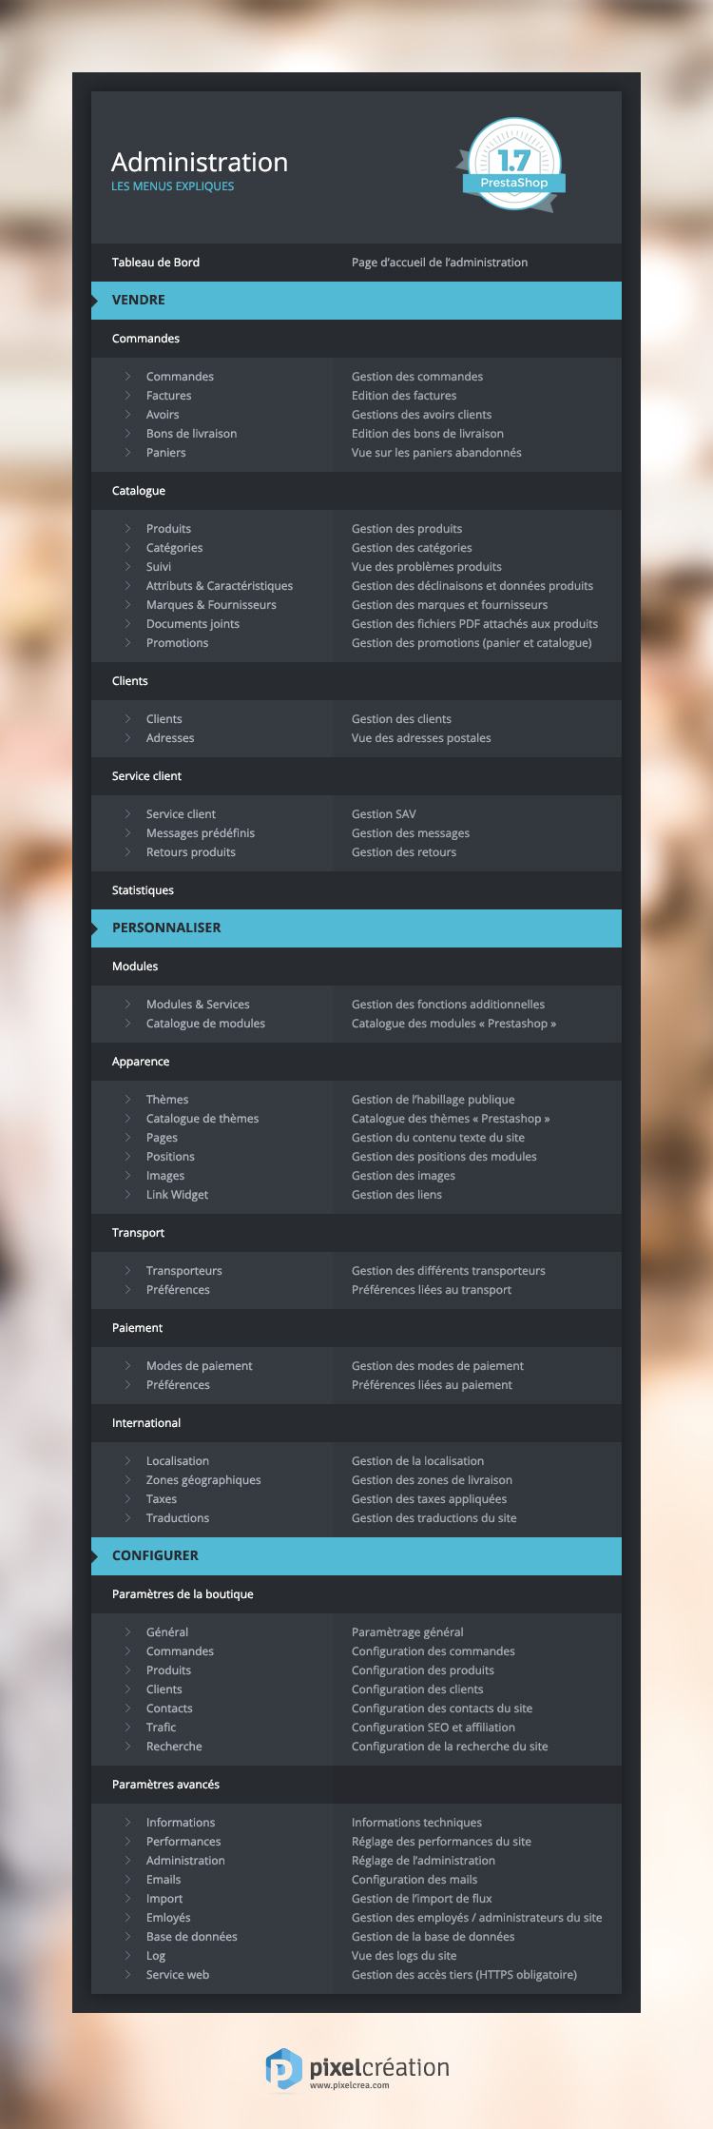Click the arrow beside Performances
Screen dimensions: 713x2129
click(127, 1842)
